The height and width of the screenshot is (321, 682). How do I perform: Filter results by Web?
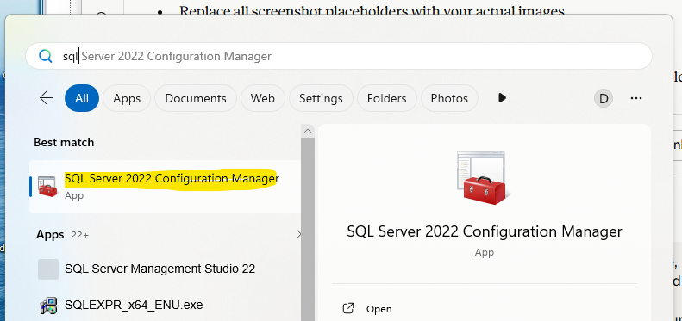coord(263,98)
